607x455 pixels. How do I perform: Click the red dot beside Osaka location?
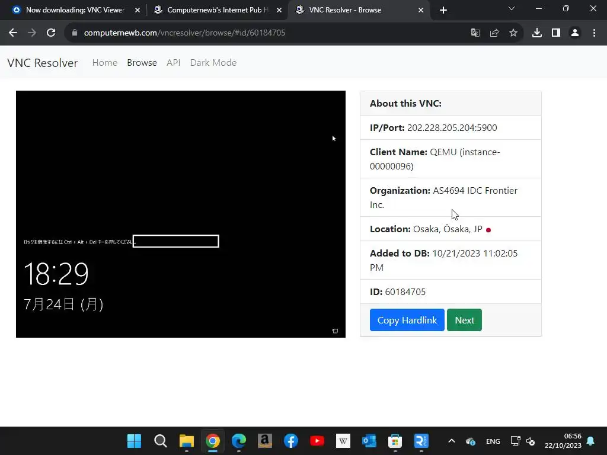[488, 230]
